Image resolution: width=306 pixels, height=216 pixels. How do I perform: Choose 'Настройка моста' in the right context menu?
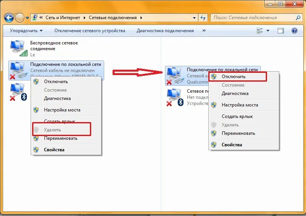(244, 105)
